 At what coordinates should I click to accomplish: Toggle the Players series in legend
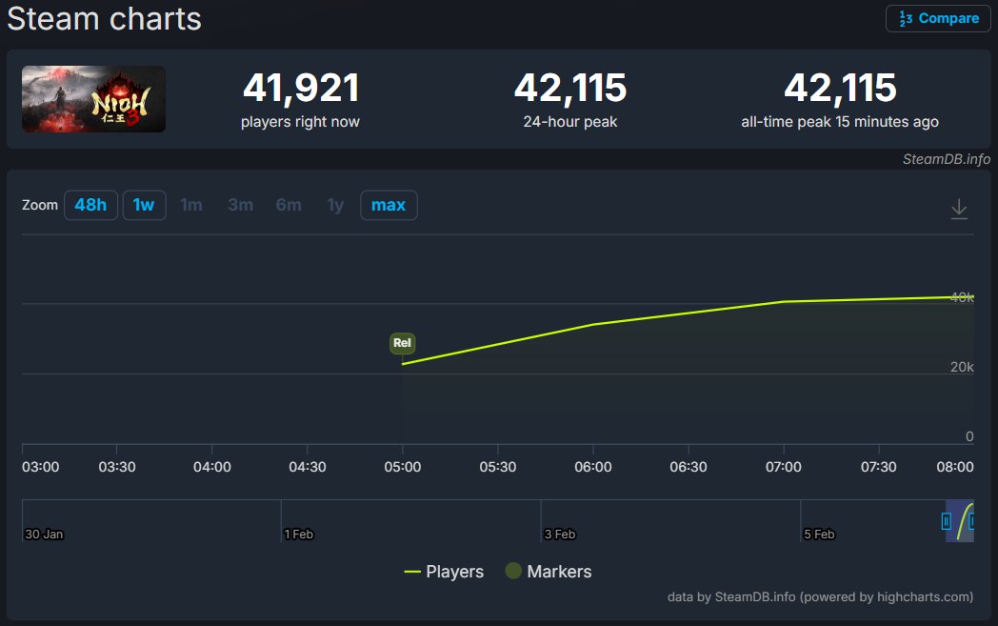[444, 572]
